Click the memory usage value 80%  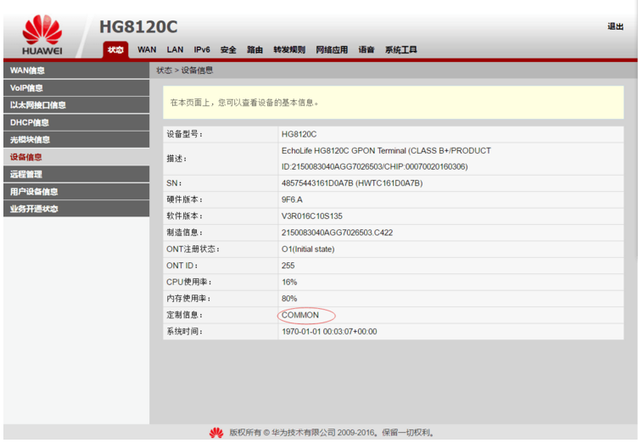point(289,299)
